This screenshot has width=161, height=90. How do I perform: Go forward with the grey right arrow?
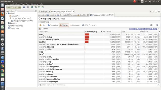(44, 25)
